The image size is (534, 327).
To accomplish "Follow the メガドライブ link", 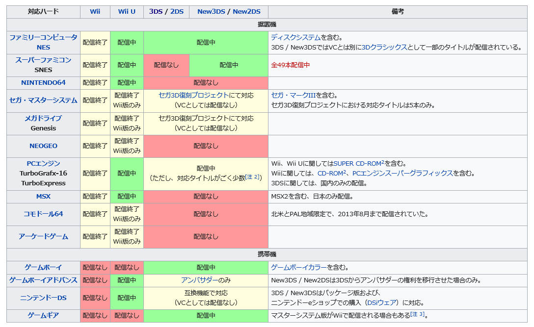I will pos(43,119).
